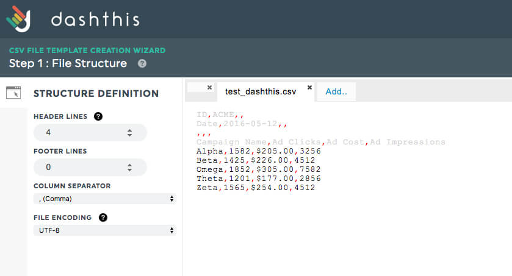512x276 pixels.
Task: Open the File Encoding UTF-8 dropdown
Action: (x=105, y=230)
